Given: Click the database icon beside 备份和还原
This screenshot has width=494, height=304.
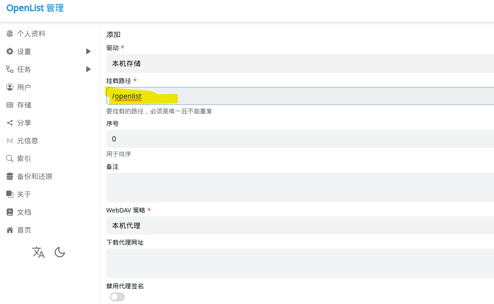Looking at the screenshot, I should (10, 176).
